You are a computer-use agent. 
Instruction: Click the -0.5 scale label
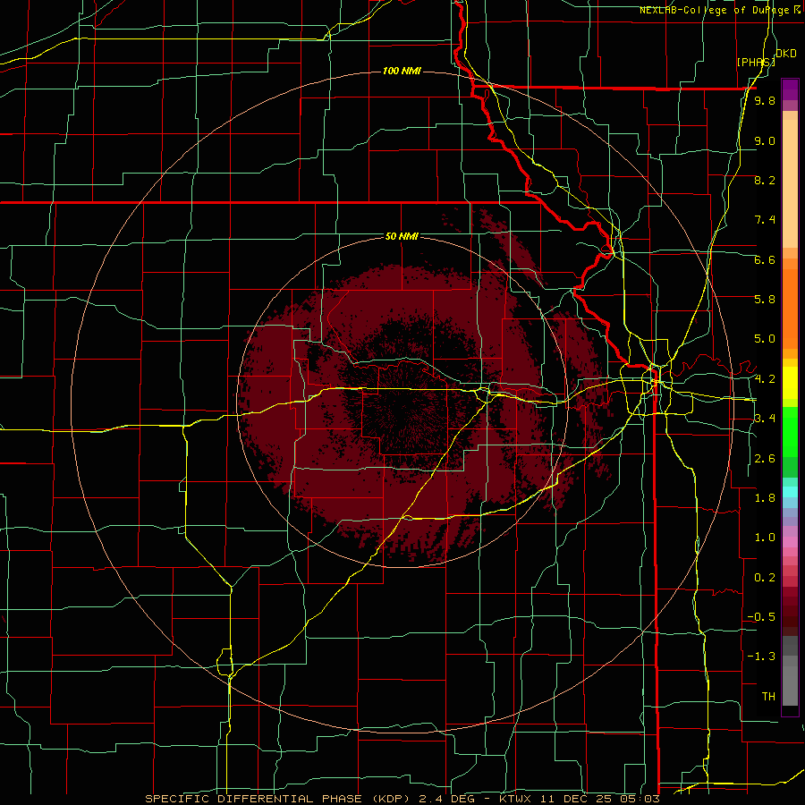point(761,617)
